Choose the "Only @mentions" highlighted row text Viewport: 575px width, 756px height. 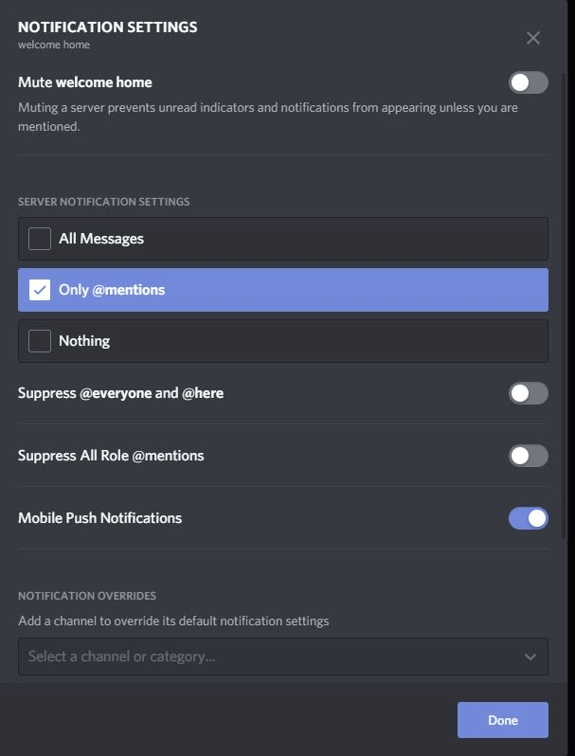(x=112, y=290)
